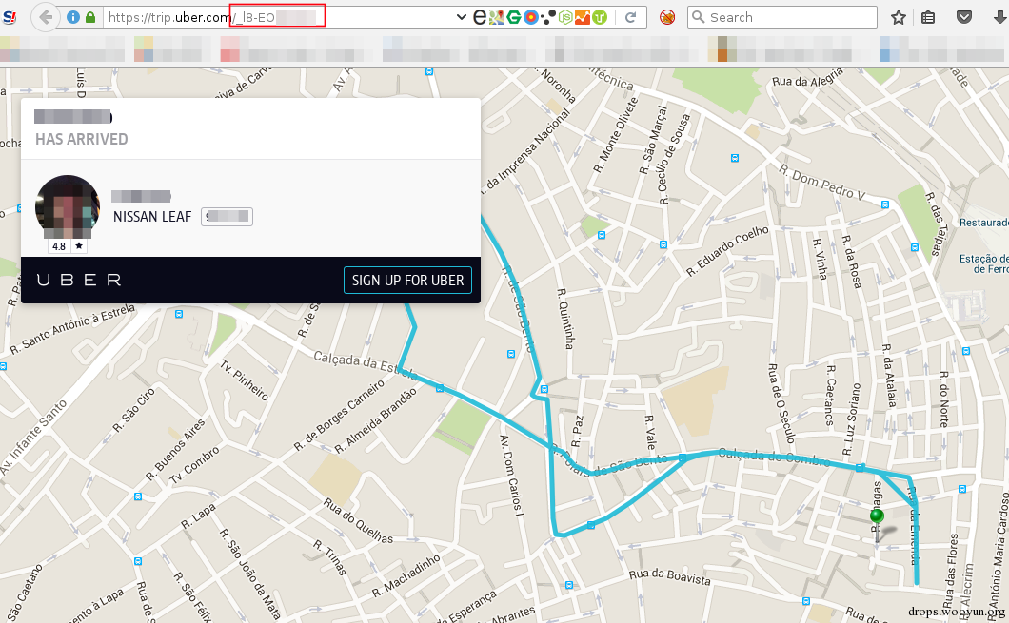Click the Google Maps detected-technology icon
This screenshot has height=623, width=1009.
click(496, 17)
